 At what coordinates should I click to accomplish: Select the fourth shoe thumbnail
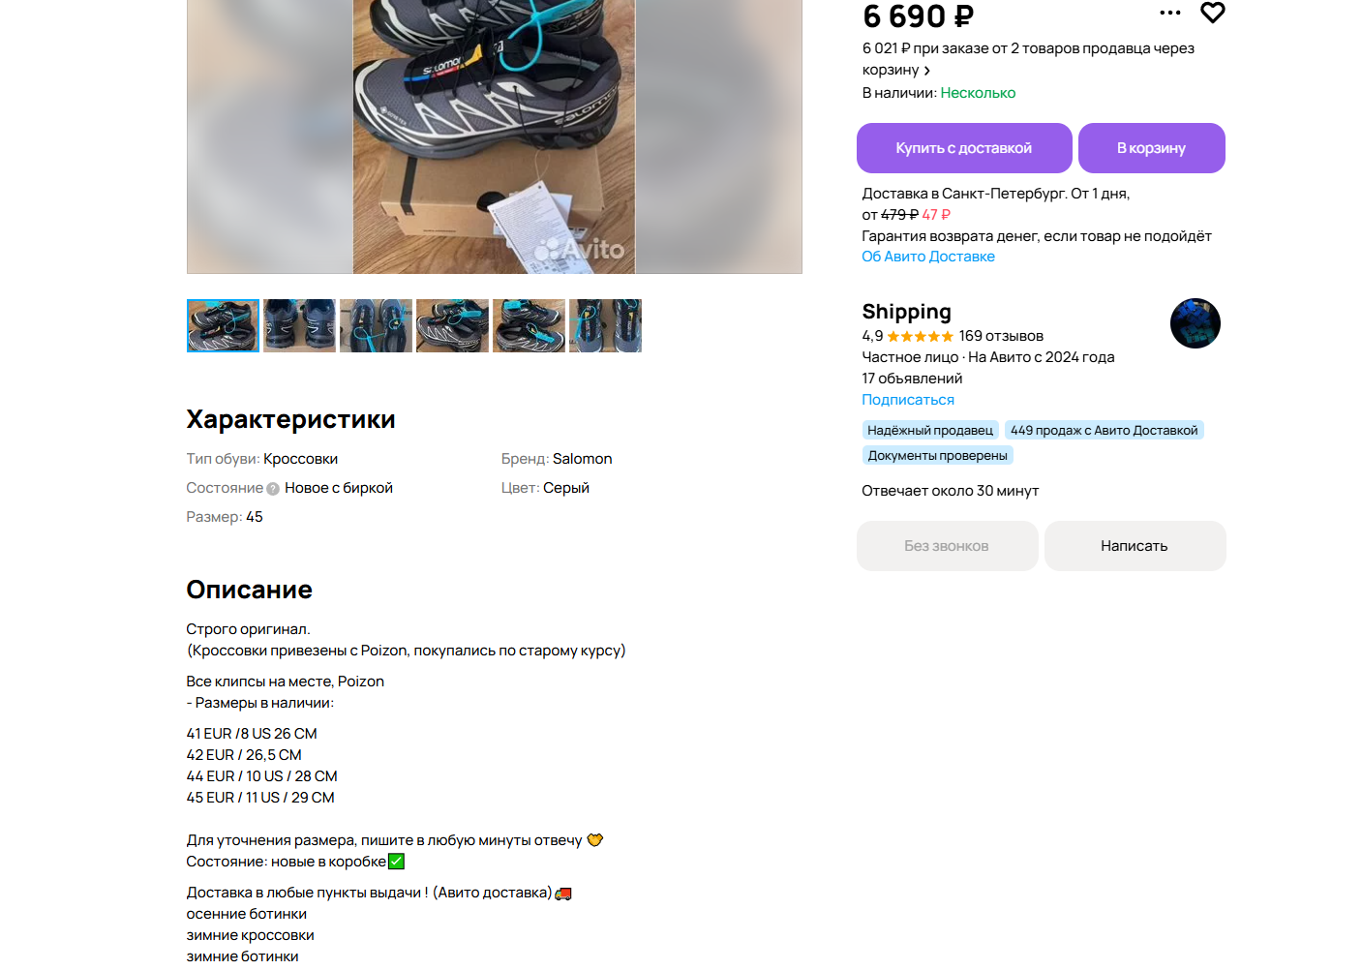point(452,325)
